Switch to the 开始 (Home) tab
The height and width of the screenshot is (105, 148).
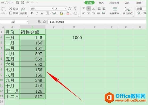pyautogui.click(x=89, y=3)
